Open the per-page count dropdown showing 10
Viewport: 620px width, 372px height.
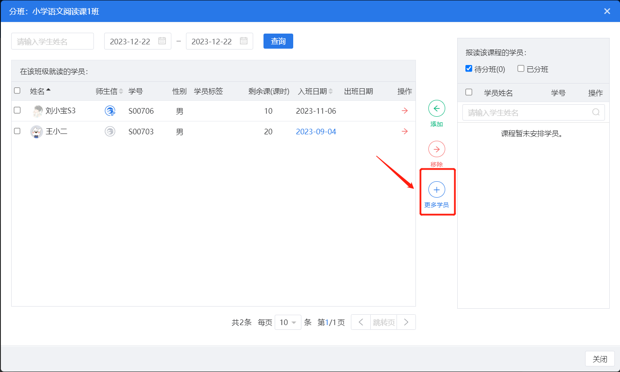coord(288,322)
